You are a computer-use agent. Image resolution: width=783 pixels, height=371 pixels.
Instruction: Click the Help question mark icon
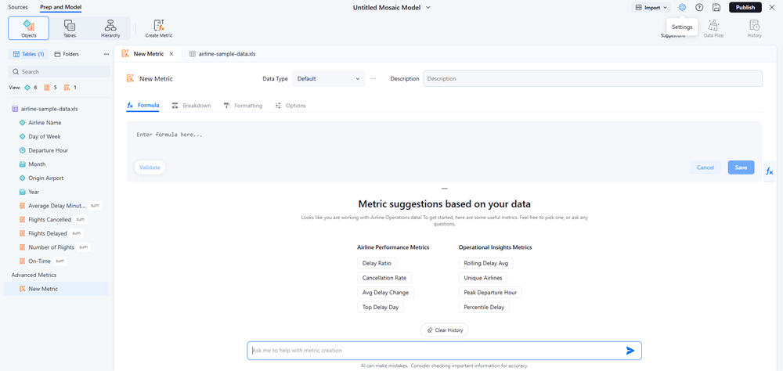699,7
